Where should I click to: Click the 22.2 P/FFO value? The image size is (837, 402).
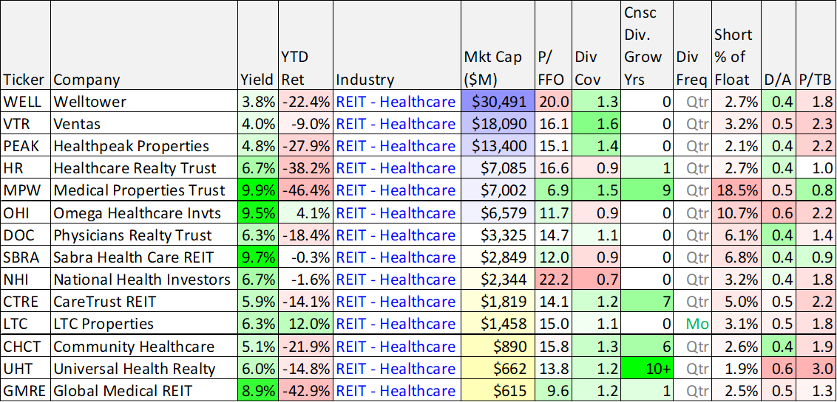pyautogui.click(x=554, y=280)
